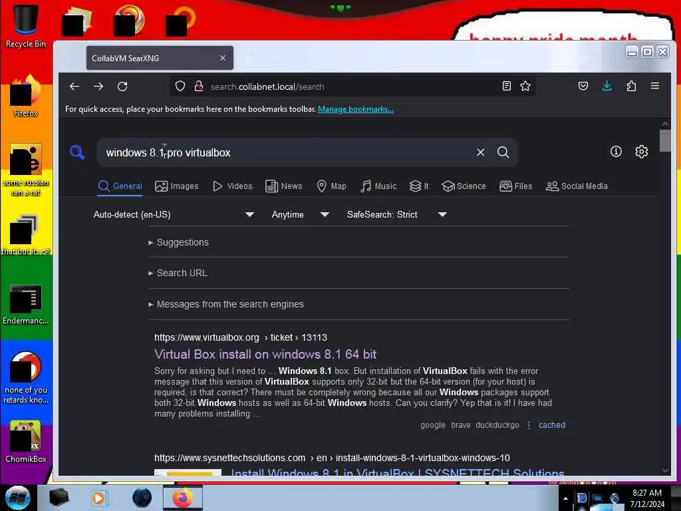Submit search with the magnifier button

[503, 152]
